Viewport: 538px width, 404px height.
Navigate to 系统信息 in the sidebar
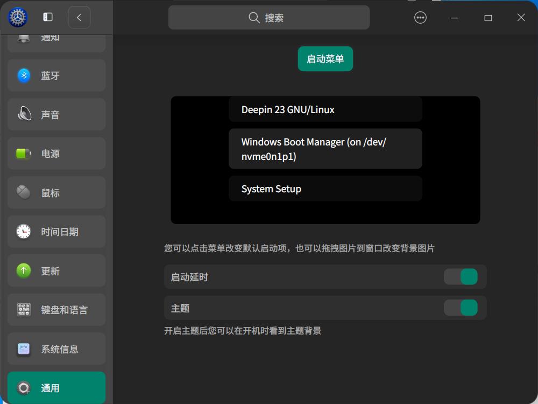[56, 349]
